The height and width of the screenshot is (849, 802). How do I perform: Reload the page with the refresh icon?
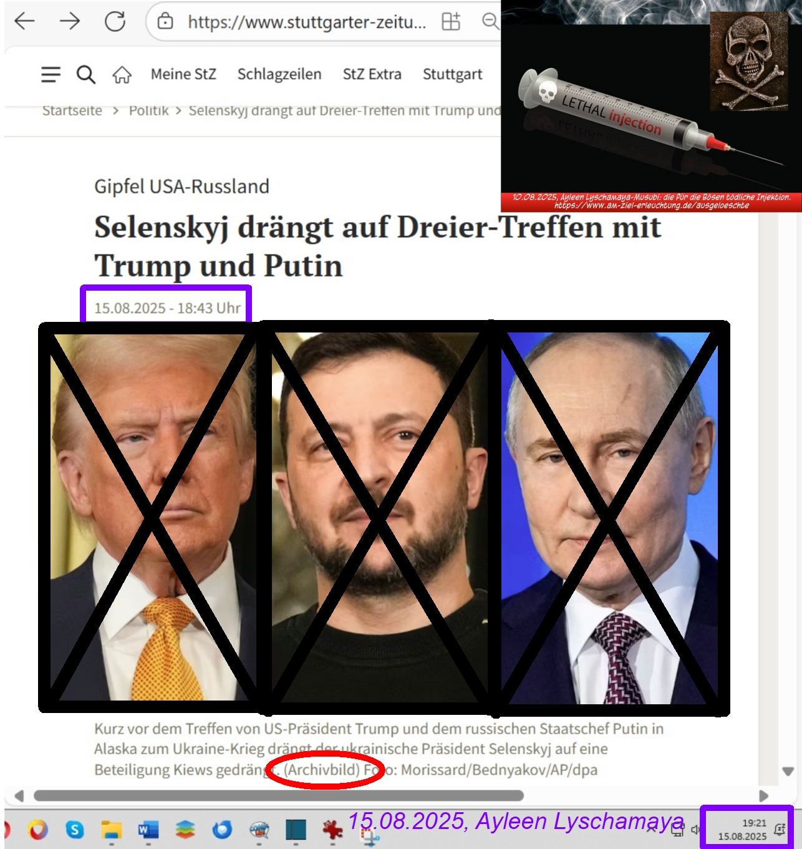[115, 21]
